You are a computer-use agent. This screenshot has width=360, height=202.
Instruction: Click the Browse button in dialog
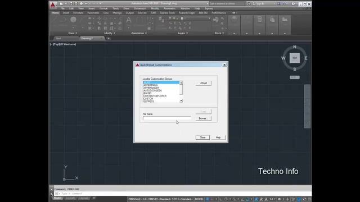click(204, 118)
